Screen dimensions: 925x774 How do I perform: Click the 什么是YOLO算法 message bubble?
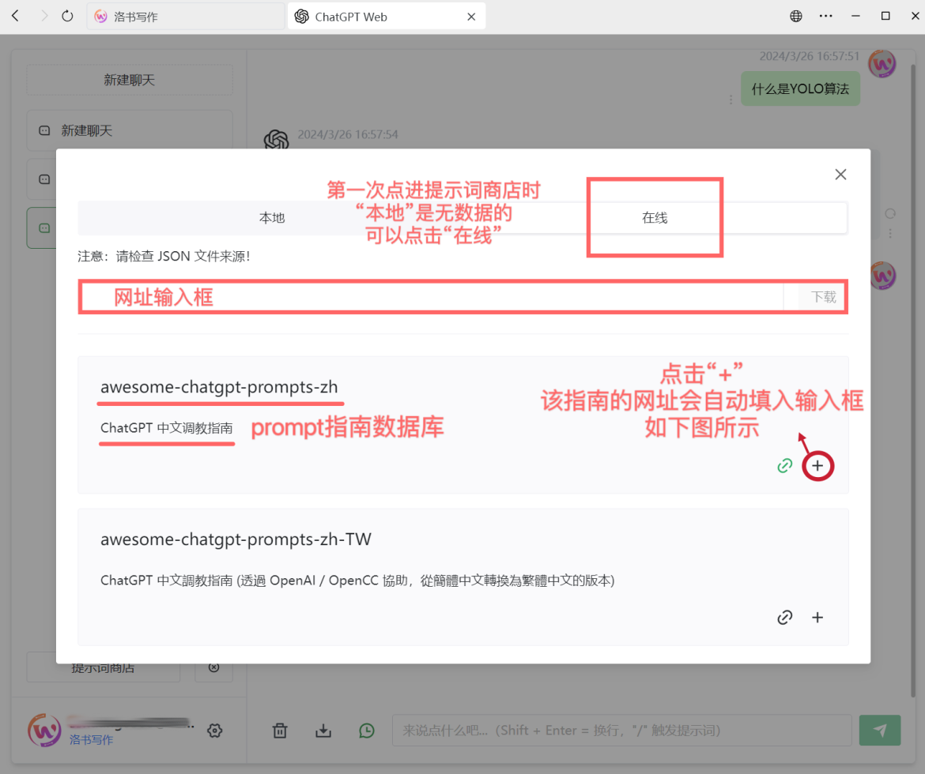coord(800,89)
